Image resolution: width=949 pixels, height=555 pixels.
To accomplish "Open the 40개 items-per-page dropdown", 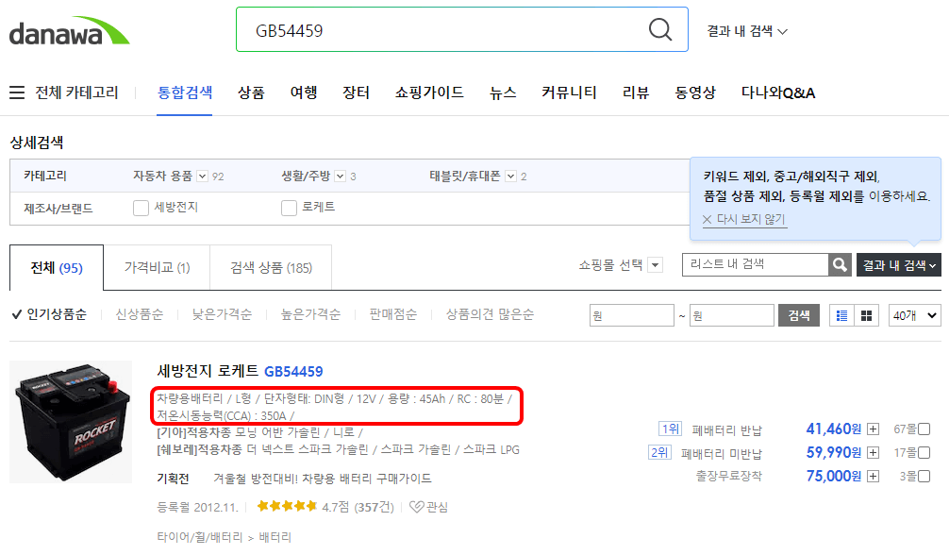I will click(914, 315).
